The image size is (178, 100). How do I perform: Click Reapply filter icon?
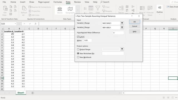tap(107, 11)
